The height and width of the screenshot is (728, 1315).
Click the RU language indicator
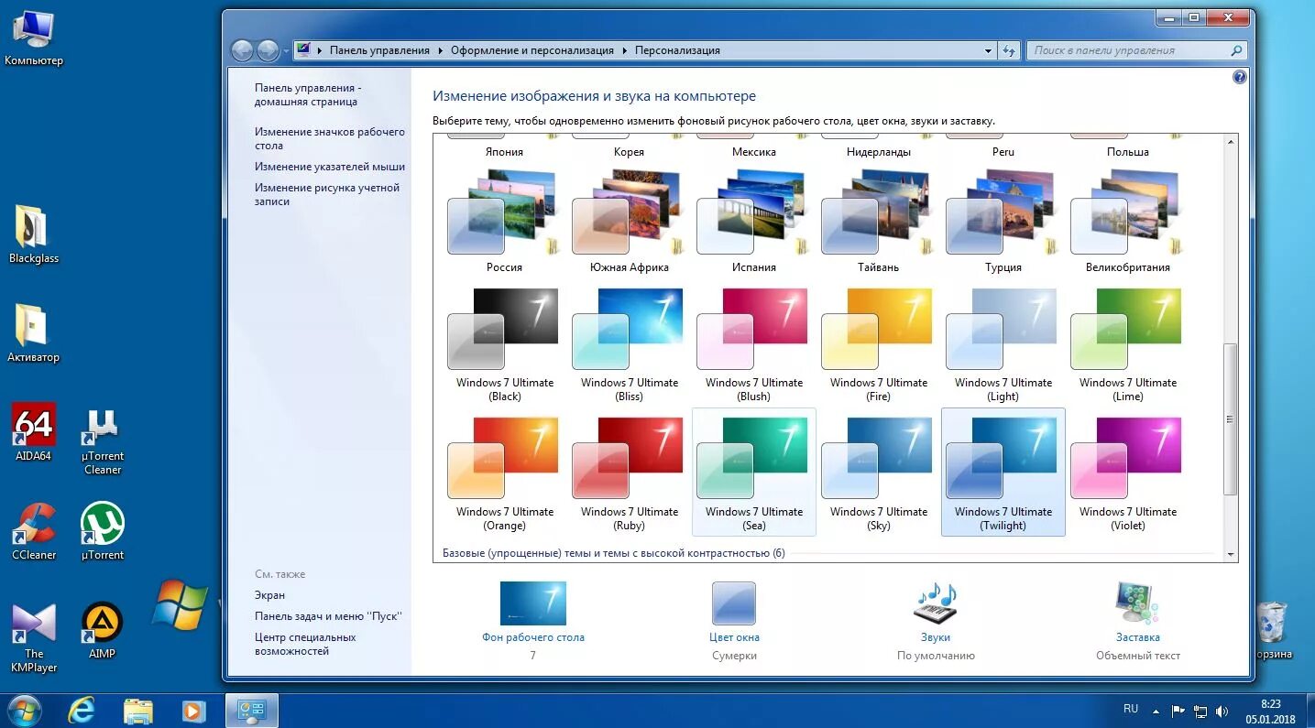(1131, 709)
